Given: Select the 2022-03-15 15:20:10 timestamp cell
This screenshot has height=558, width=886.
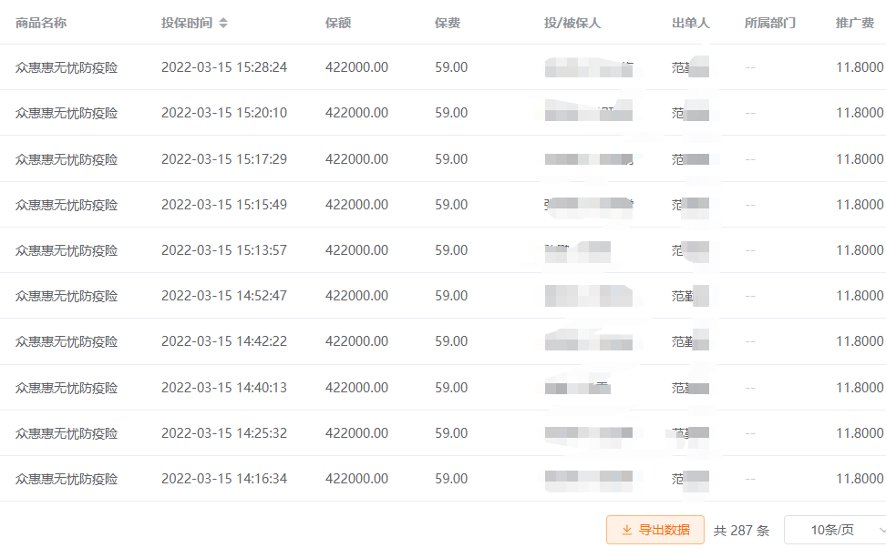Looking at the screenshot, I should click(224, 113).
